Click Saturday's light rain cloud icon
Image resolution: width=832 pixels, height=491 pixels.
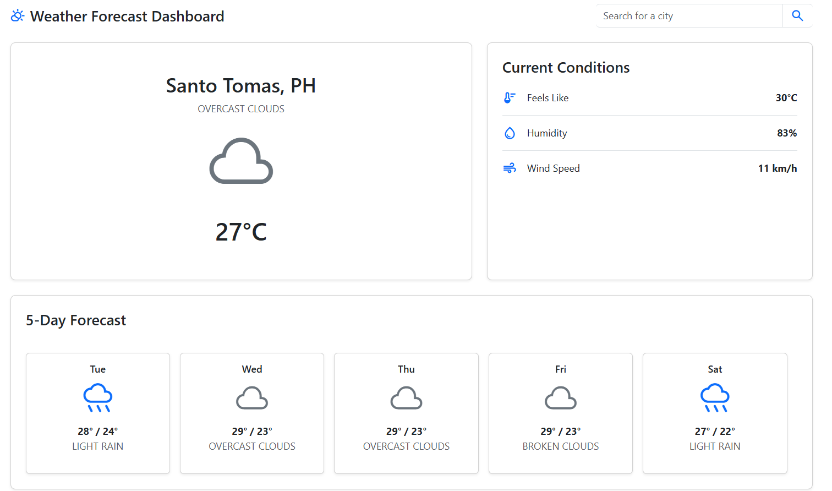coord(715,398)
